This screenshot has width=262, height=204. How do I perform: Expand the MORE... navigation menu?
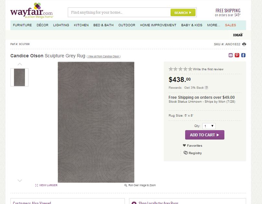[214, 25]
